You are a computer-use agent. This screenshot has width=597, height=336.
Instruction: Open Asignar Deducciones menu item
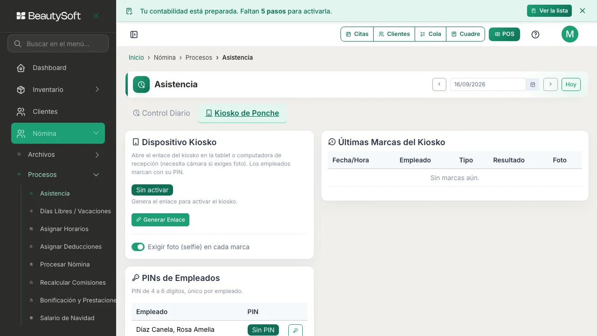tap(71, 247)
